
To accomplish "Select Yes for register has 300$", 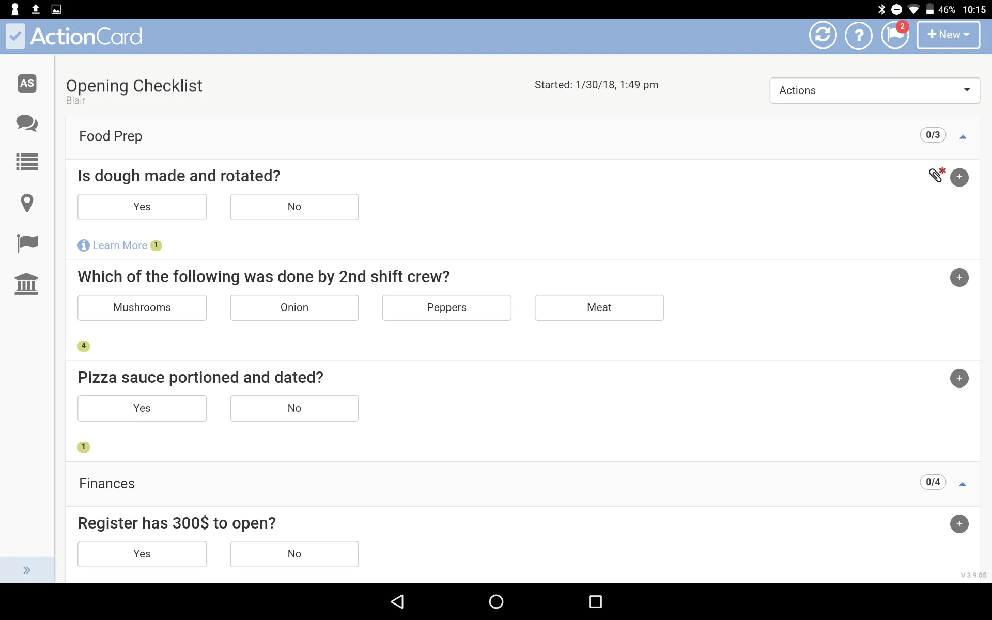I will [x=142, y=553].
